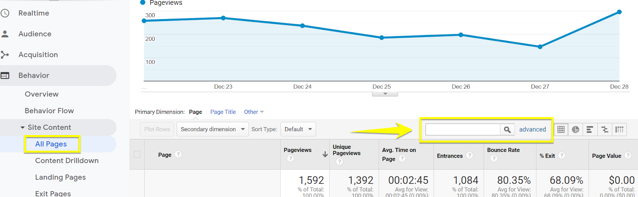Click the Dec 28 data point on chart
Image resolution: width=638 pixels, height=197 pixels.
pos(619,12)
